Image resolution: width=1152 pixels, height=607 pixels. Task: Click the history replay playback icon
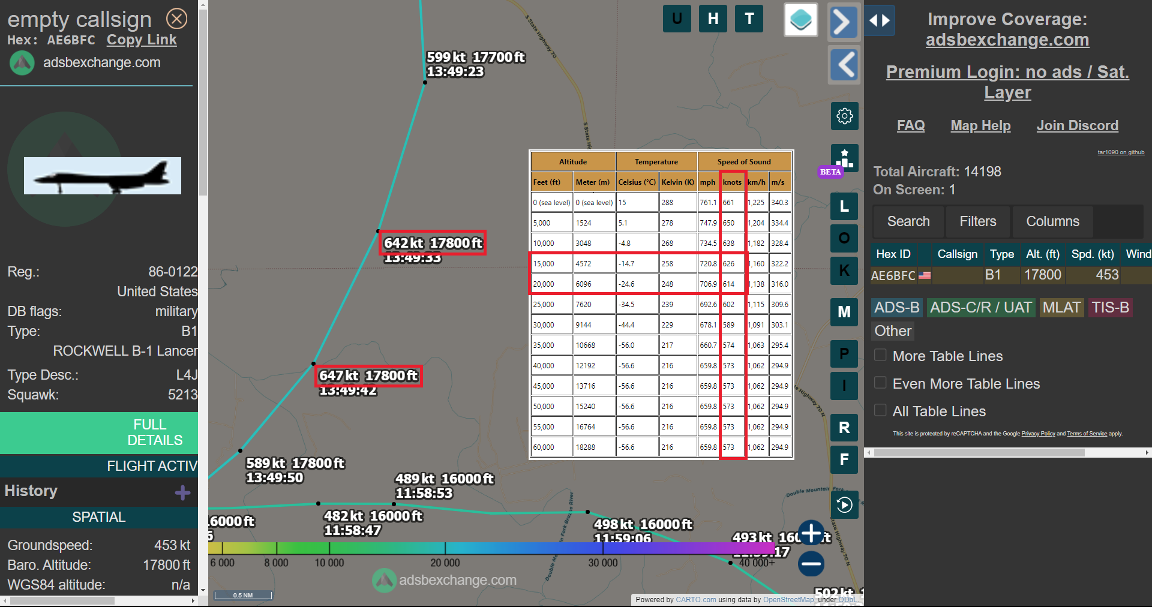point(844,505)
